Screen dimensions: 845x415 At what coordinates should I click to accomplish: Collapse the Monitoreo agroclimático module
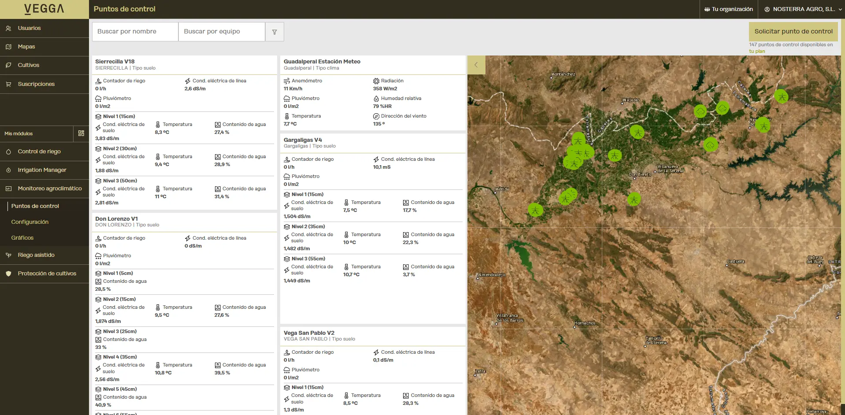tap(44, 189)
